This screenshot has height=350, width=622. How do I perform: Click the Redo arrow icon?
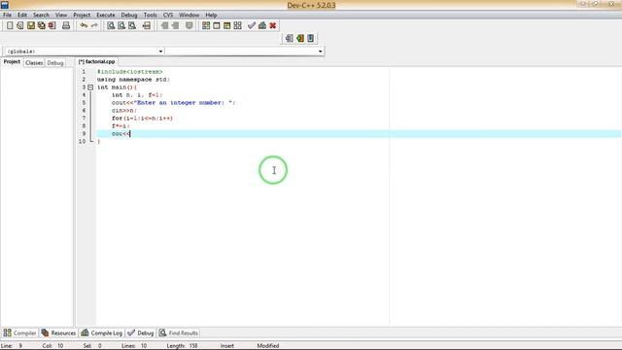pos(94,26)
